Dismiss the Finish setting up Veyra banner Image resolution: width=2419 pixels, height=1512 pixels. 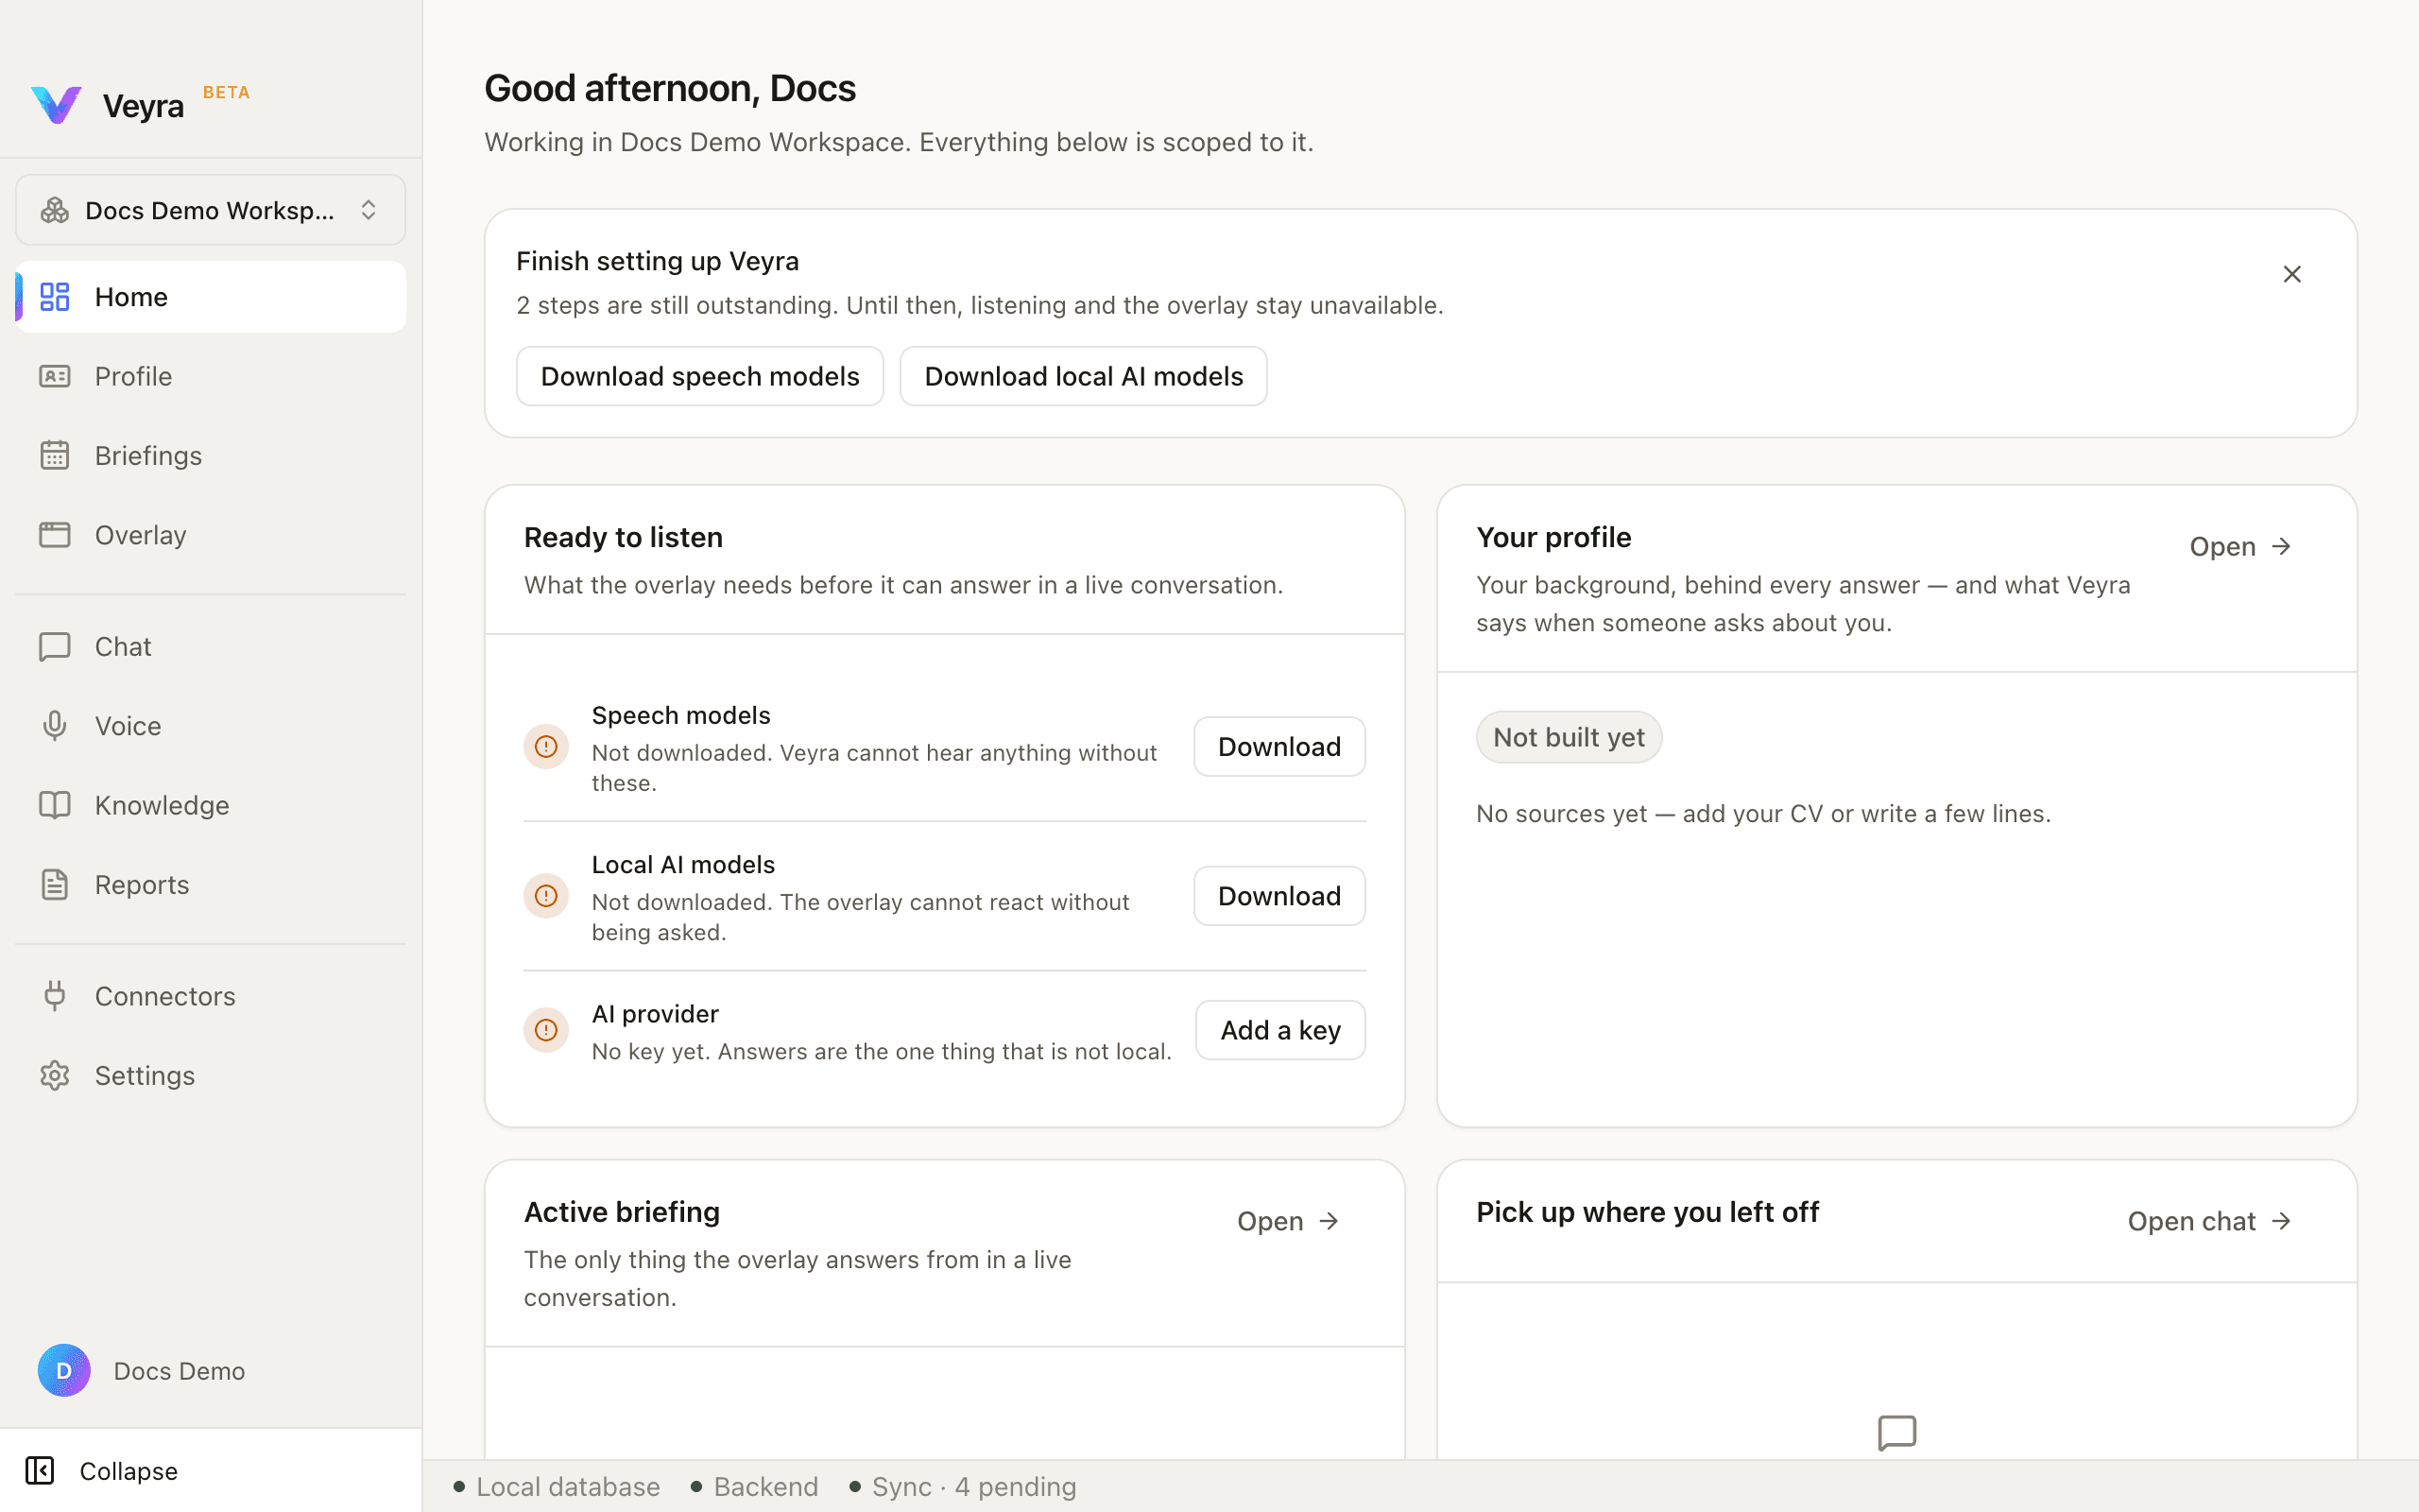pos(2292,274)
